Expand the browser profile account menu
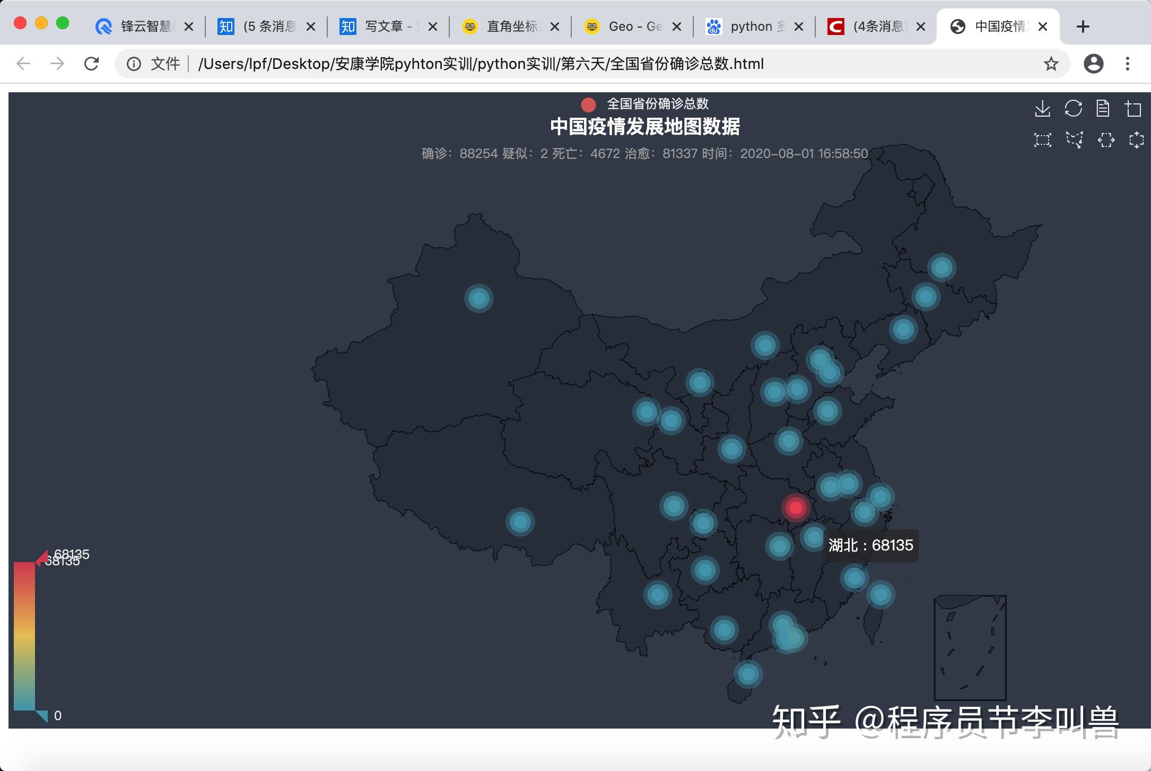This screenshot has width=1151, height=771. 1093,64
